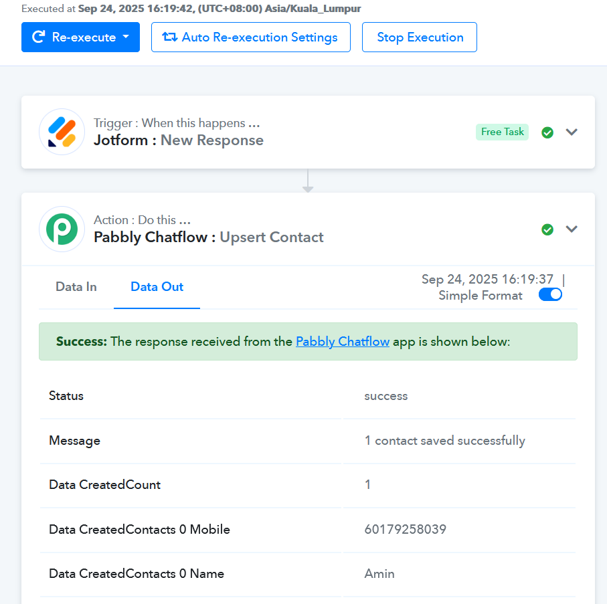Image resolution: width=607 pixels, height=604 pixels.
Task: Click the mobile number value 60179258039
Action: [x=406, y=529]
